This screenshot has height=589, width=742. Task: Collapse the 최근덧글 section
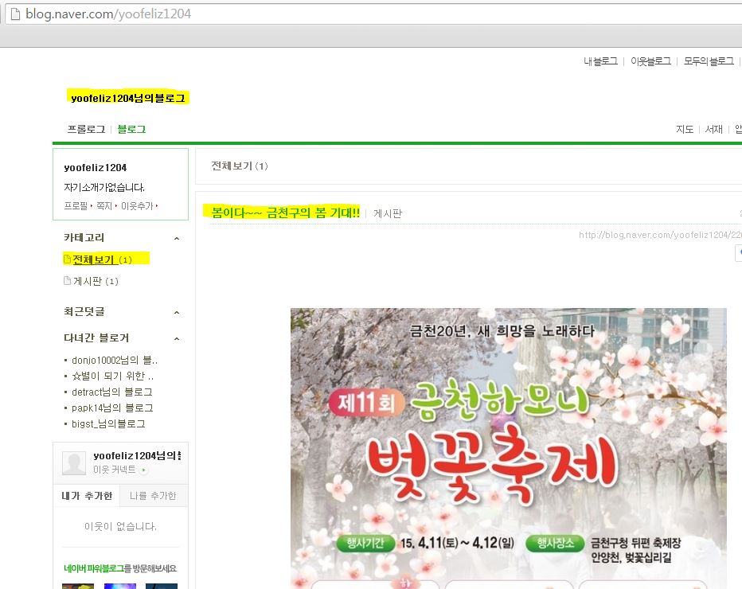177,312
